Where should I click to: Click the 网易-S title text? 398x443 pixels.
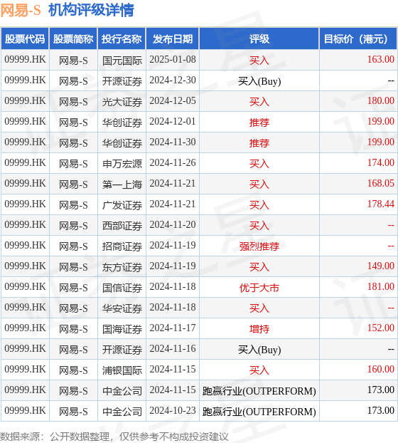[x=21, y=11]
